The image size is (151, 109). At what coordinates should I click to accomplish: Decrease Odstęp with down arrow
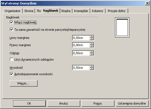(x=92, y=54)
